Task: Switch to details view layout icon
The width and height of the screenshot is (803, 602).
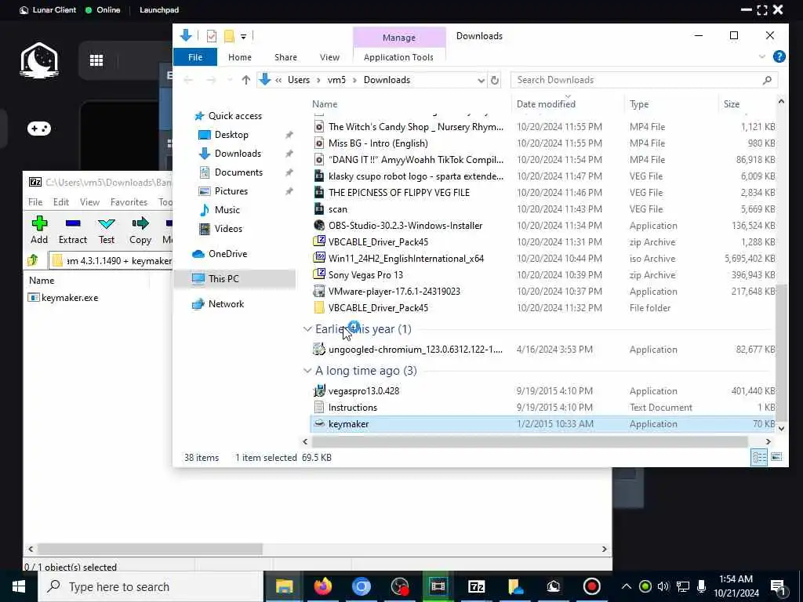Action: (x=759, y=457)
